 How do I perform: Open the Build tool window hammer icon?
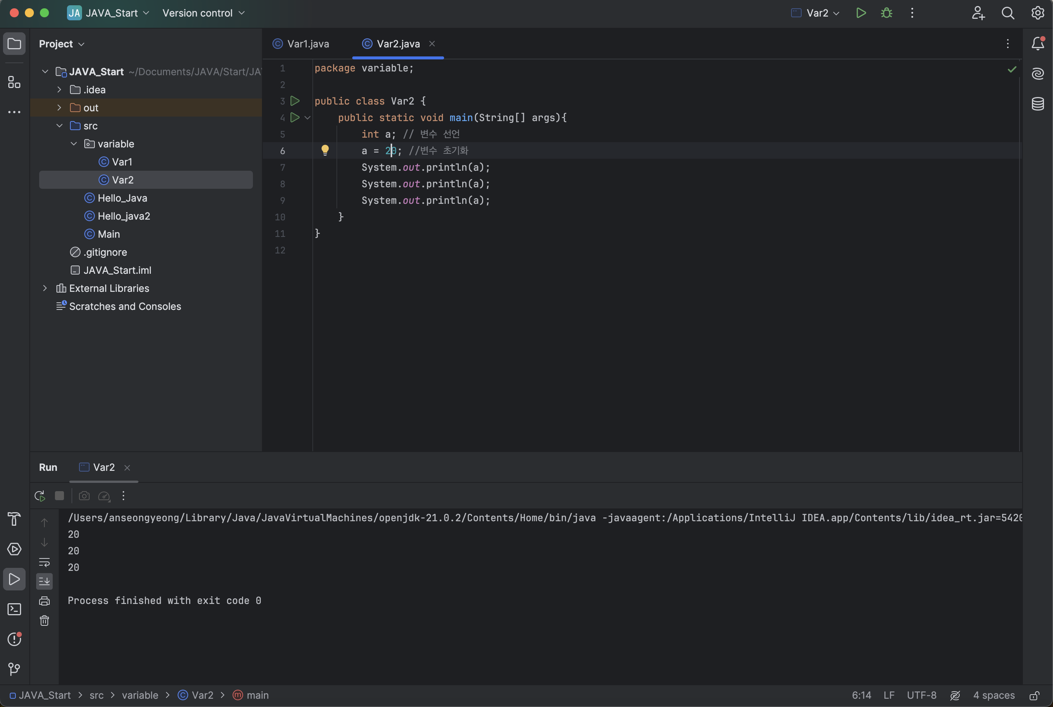[x=14, y=519]
